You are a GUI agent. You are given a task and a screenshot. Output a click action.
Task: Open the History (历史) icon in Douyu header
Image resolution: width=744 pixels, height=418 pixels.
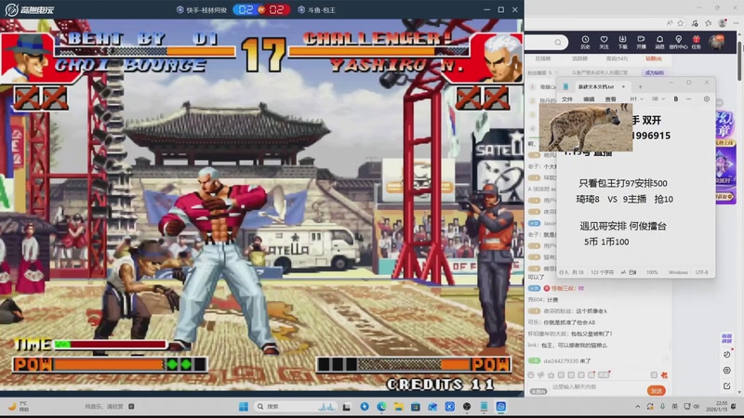click(585, 42)
